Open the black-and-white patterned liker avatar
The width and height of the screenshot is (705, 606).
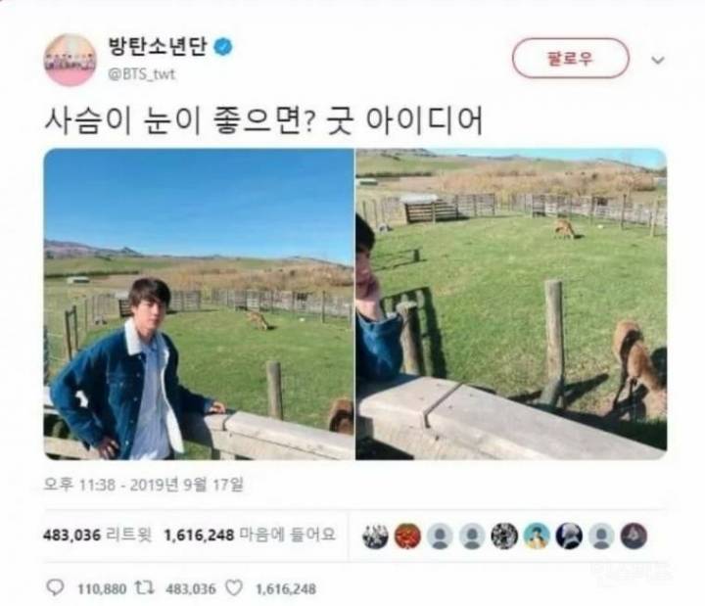[x=504, y=536]
